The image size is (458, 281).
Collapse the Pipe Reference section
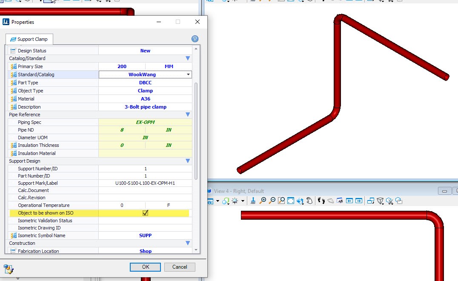188,115
